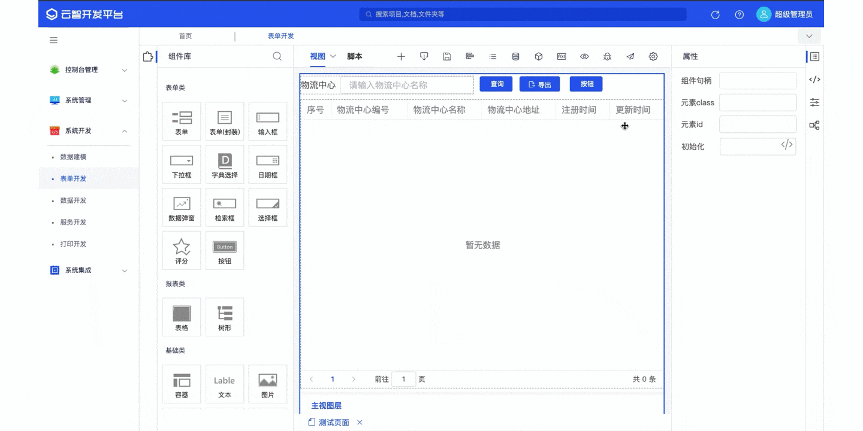This screenshot has width=863, height=431.
Task: Select the 数据弹窗 component
Action: pyautogui.click(x=182, y=208)
